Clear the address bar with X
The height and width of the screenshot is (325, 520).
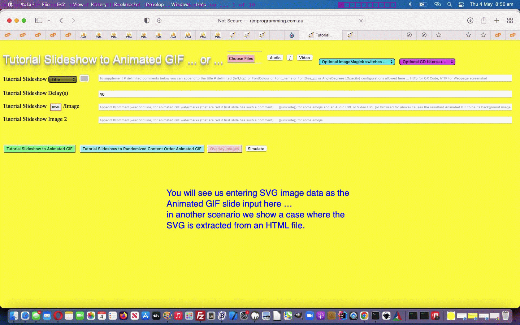[x=360, y=21]
